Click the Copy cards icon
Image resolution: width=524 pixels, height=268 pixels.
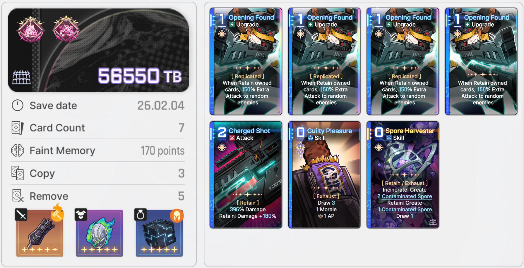coord(18,173)
